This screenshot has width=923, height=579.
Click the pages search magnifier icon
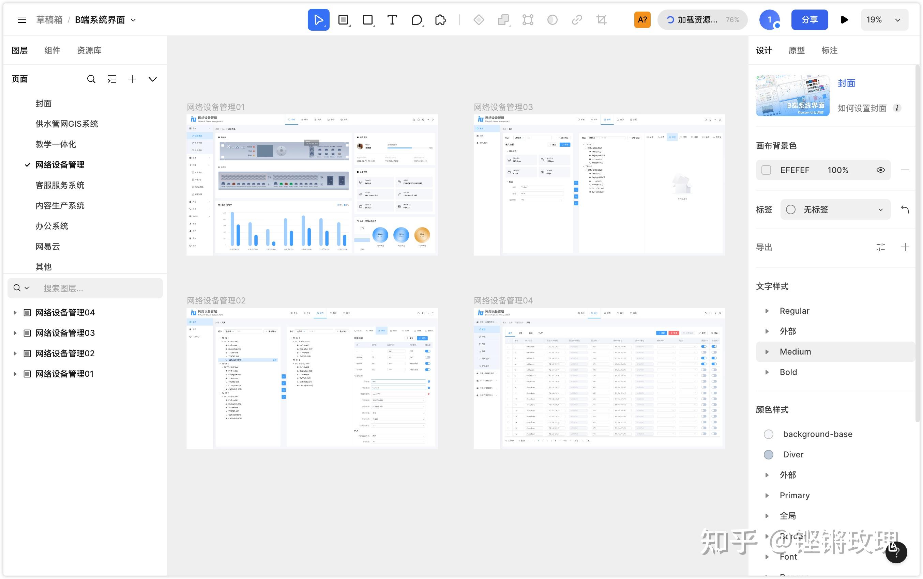click(91, 79)
